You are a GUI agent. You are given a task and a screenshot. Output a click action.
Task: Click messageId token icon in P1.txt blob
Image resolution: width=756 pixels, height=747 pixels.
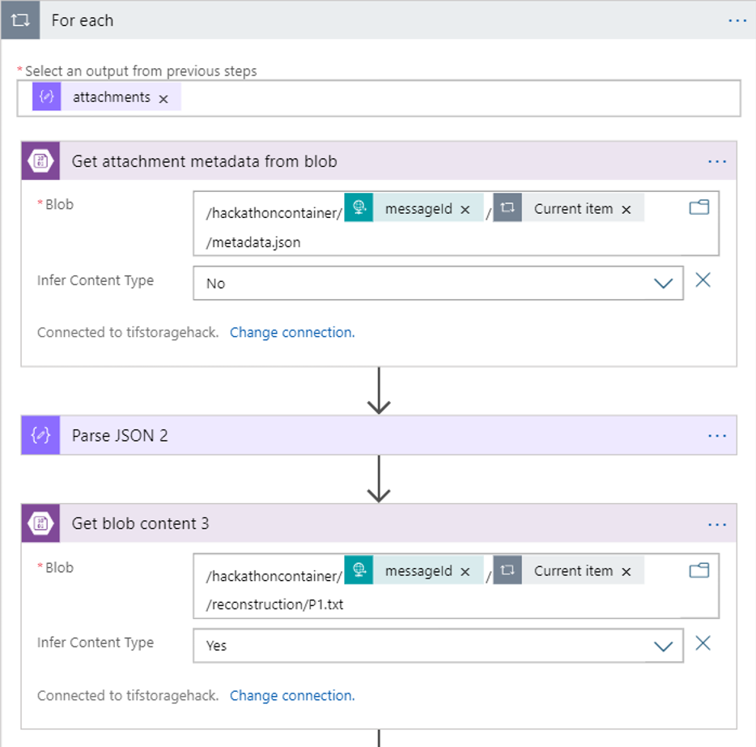359,570
